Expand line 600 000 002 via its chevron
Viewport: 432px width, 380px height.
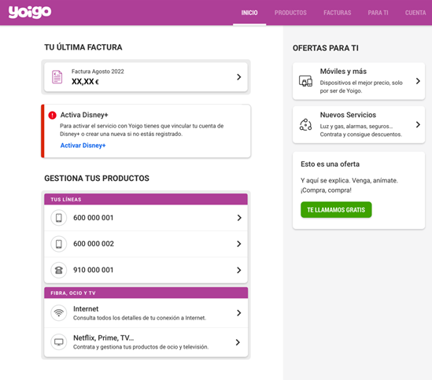coord(239,244)
